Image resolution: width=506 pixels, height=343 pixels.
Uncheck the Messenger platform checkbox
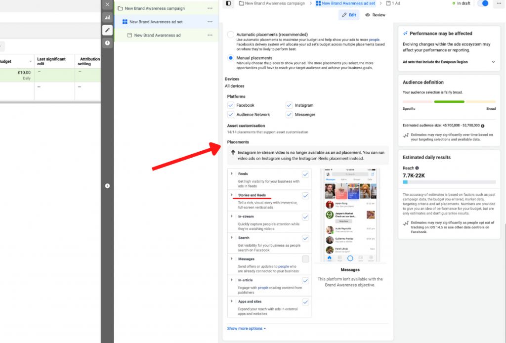click(289, 115)
